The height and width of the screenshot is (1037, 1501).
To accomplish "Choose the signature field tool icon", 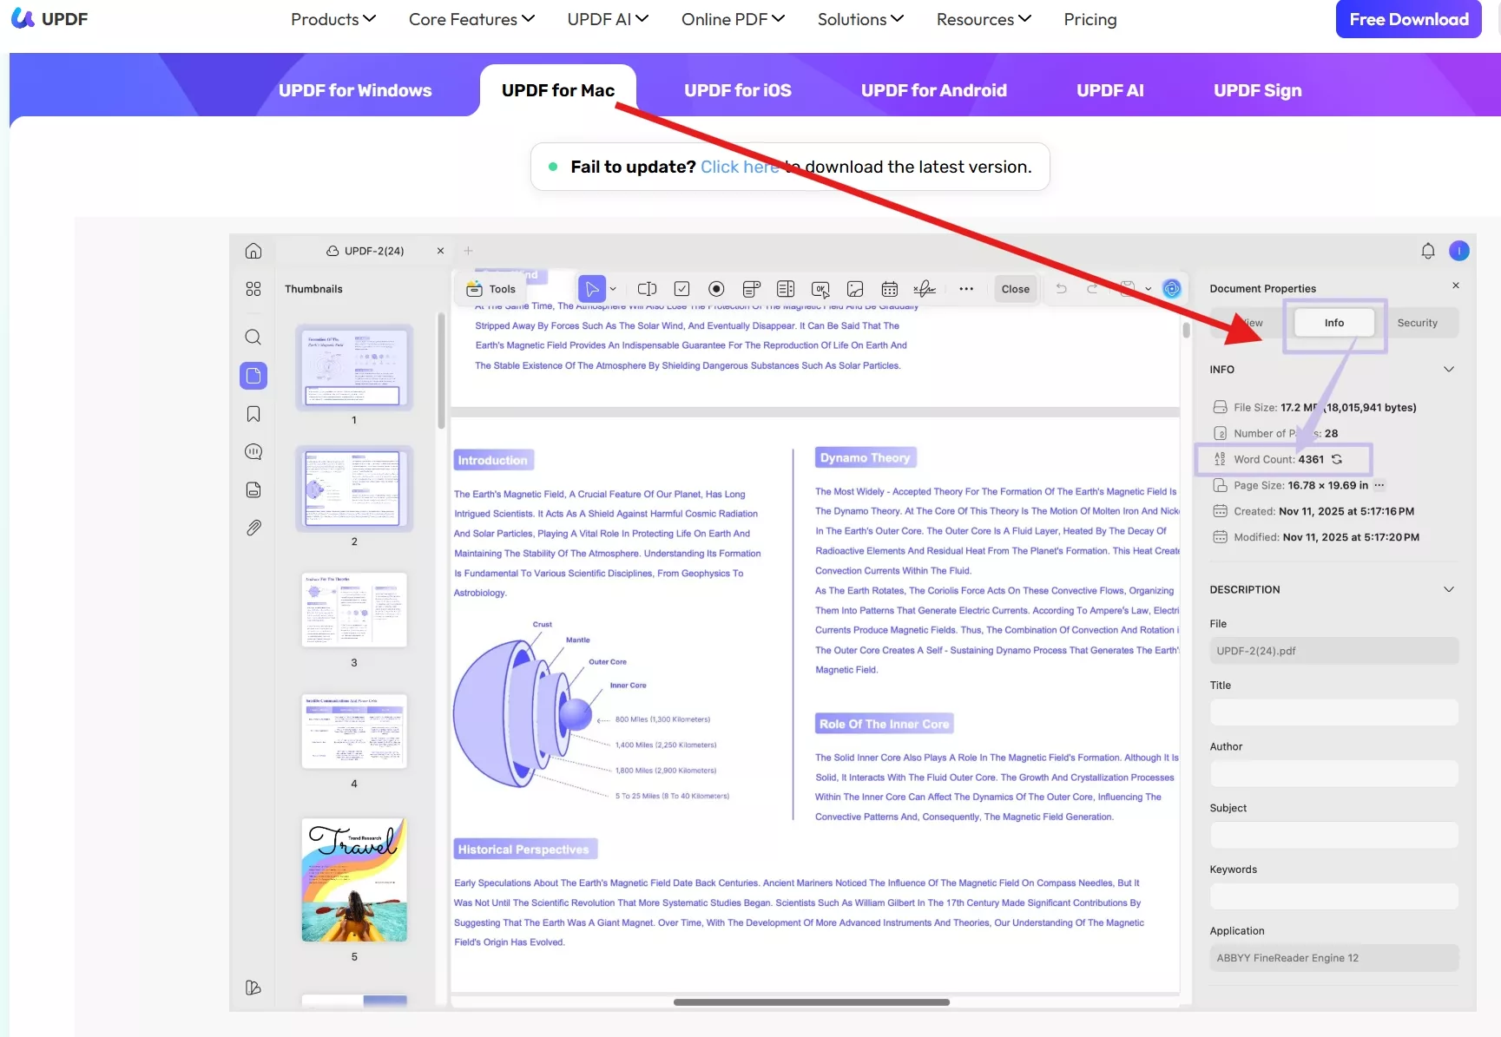I will (x=925, y=289).
